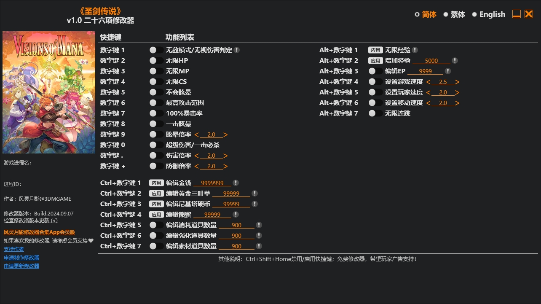Increase 伤害倍率 with right arrow
This screenshot has width=541, height=304.
click(225, 156)
